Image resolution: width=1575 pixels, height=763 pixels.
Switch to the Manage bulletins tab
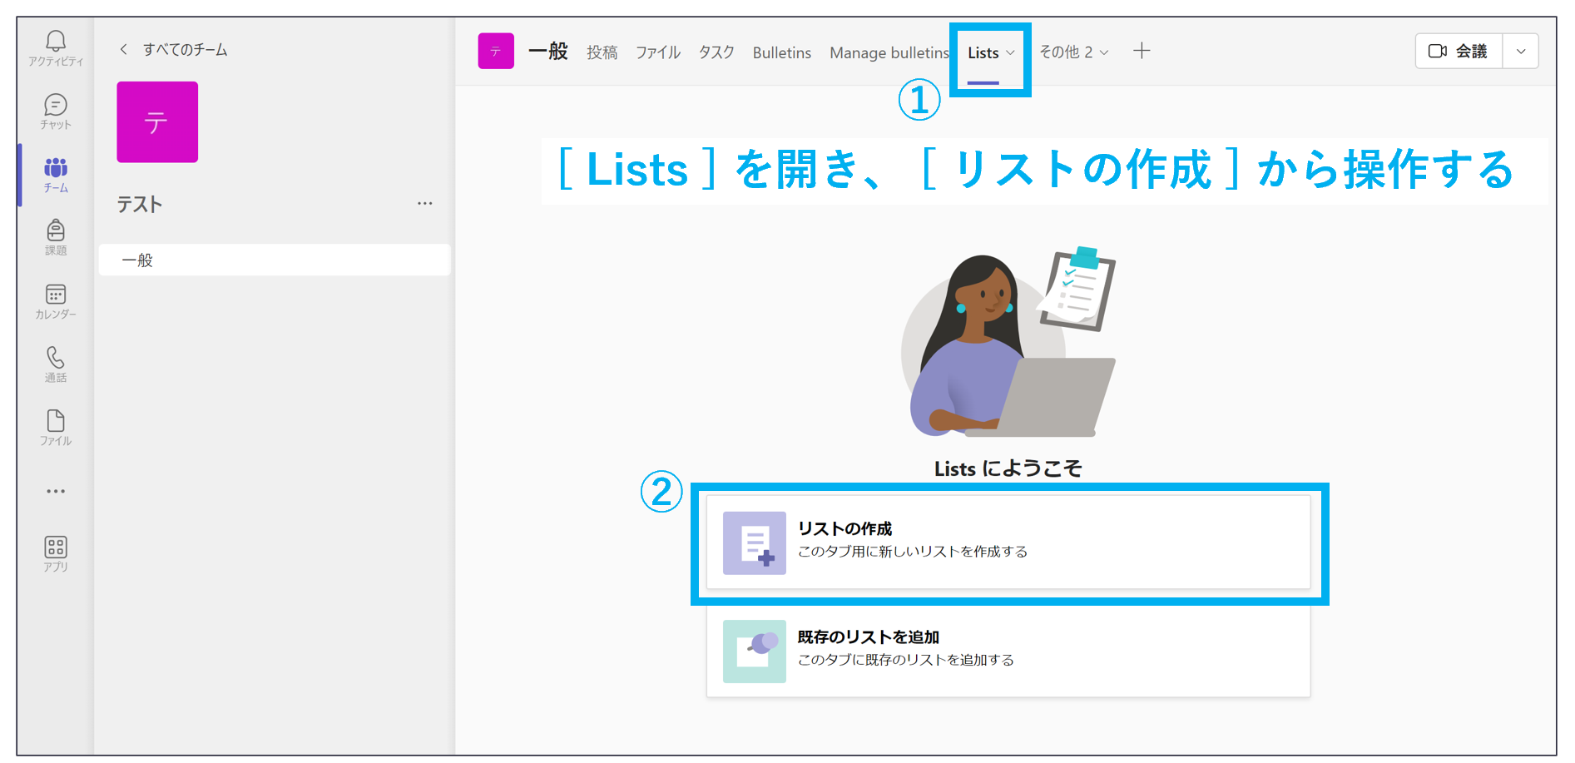[889, 52]
